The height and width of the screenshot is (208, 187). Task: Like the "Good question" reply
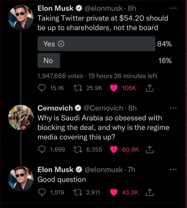click(114, 192)
